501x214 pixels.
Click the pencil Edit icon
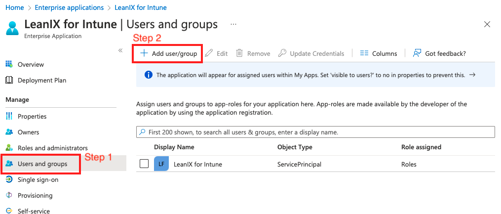coord(209,53)
